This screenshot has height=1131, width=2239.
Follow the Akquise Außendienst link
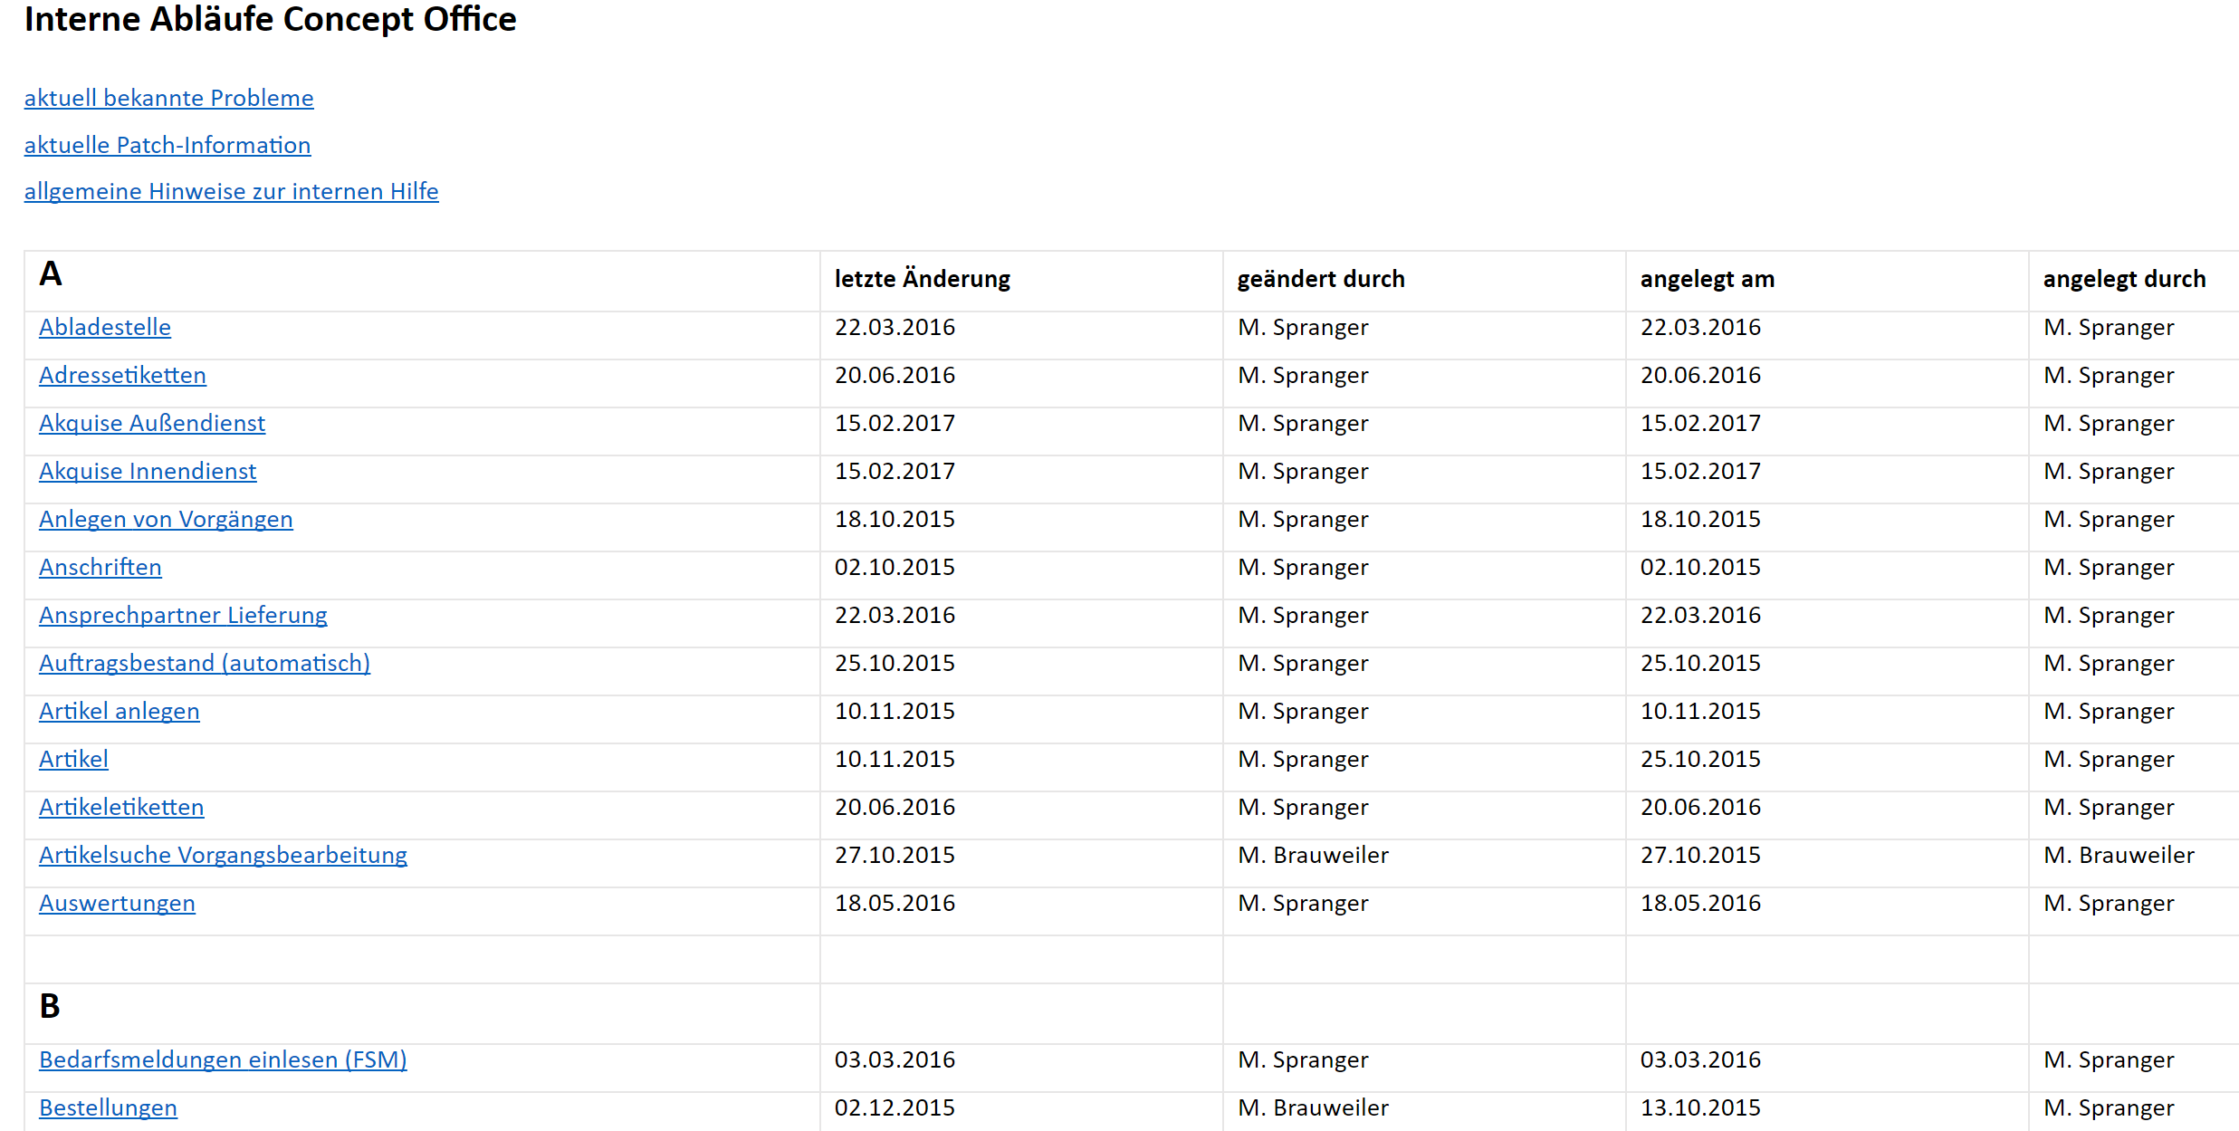tap(152, 423)
